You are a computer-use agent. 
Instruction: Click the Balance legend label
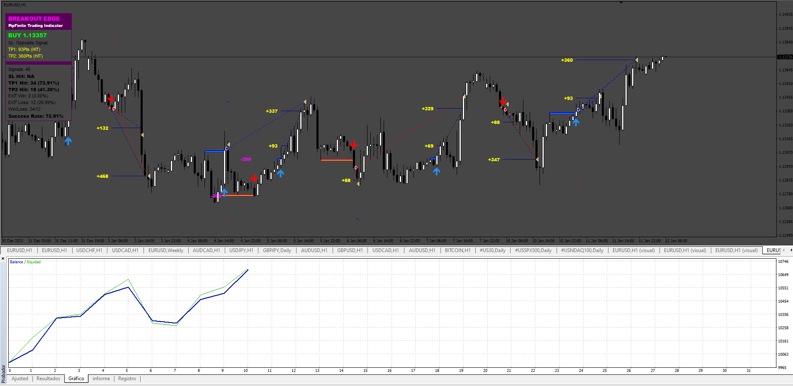click(17, 262)
